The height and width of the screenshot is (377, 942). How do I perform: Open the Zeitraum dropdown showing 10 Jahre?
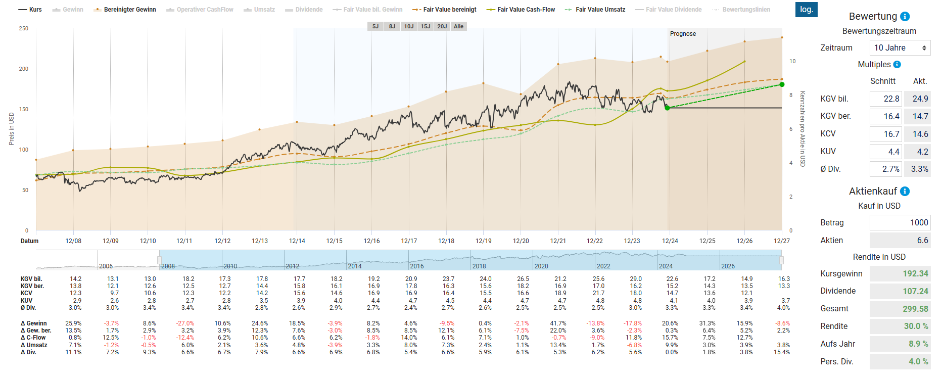[900, 48]
